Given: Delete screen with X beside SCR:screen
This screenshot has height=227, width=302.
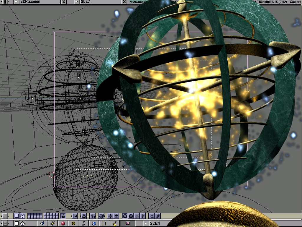Looking at the screenshot, I should pyautogui.click(x=63, y=2).
